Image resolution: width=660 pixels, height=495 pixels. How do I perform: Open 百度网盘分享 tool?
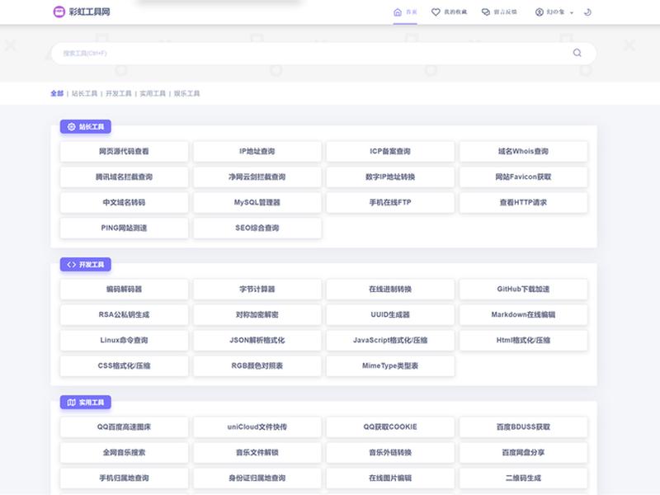(x=523, y=453)
